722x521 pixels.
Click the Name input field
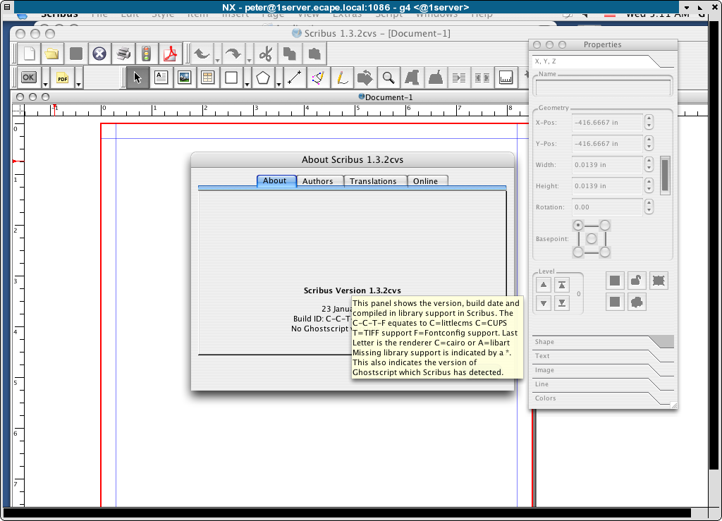603,87
